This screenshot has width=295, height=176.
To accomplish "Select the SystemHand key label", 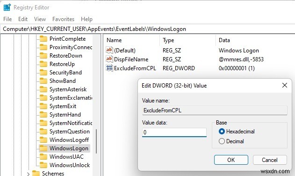I will 65,115.
